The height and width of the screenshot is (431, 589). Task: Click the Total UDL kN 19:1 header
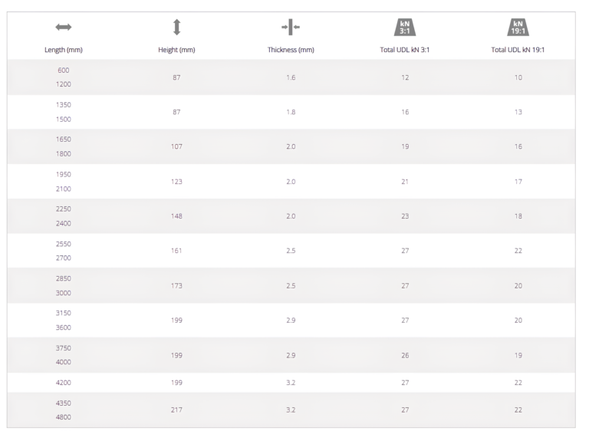coord(519,50)
